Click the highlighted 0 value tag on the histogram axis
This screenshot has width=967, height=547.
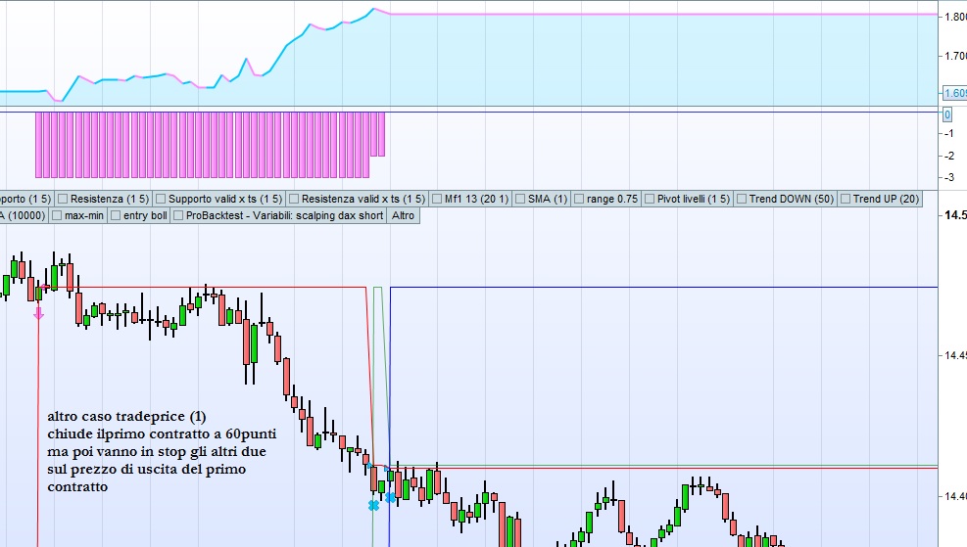click(947, 114)
